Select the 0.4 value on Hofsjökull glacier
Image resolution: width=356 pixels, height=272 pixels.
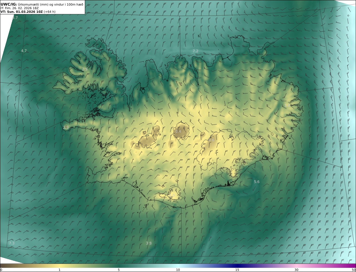pos(178,131)
